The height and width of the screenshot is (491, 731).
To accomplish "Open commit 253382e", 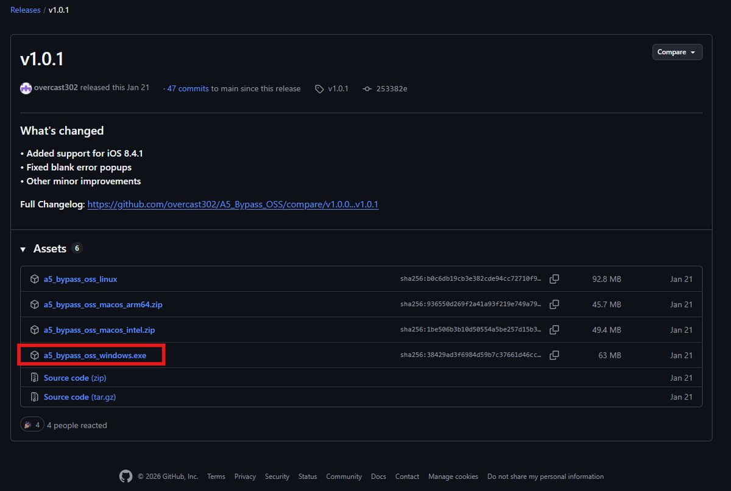I will point(392,89).
